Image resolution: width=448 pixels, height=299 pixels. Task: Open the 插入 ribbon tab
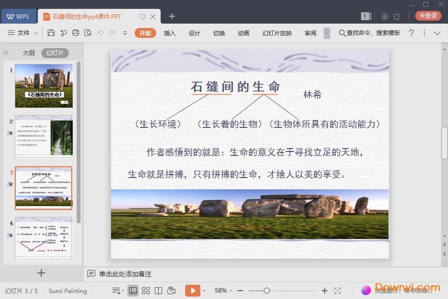(x=169, y=33)
